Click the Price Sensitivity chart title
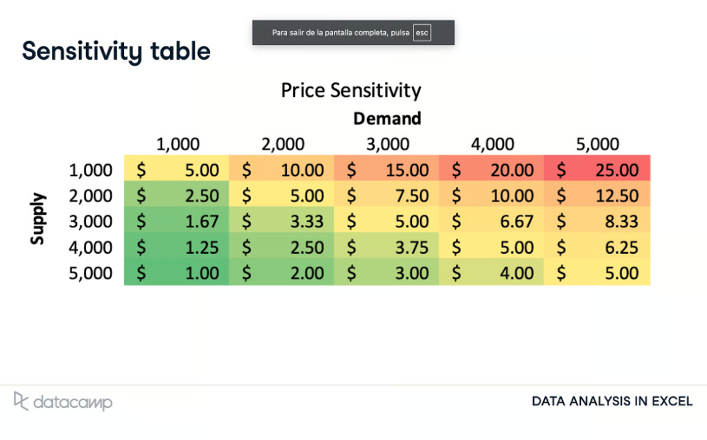The width and height of the screenshot is (707, 440). [350, 90]
